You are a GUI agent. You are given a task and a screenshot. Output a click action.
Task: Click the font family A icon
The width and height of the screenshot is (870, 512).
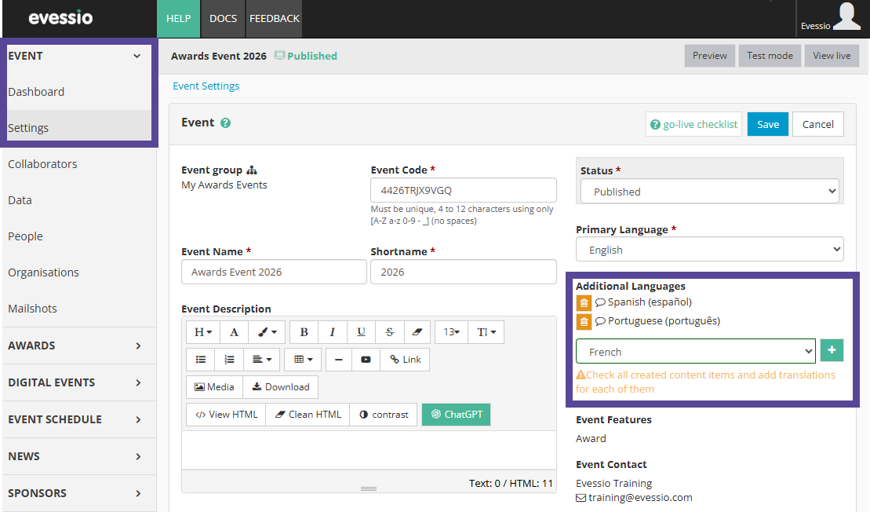(x=234, y=332)
